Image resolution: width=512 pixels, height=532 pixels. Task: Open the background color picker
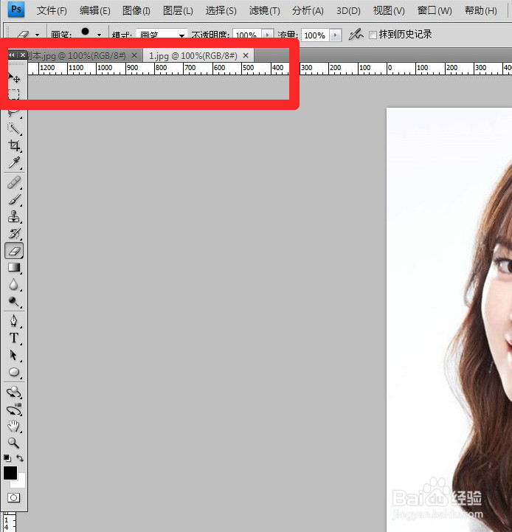click(x=21, y=483)
